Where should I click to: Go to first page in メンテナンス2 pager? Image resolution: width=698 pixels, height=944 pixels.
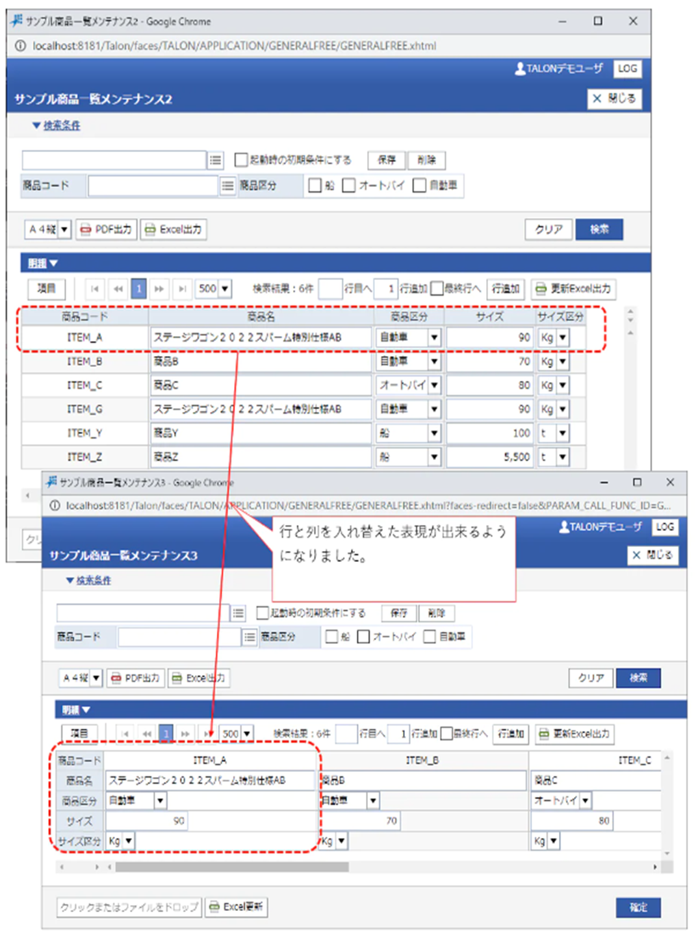point(95,288)
